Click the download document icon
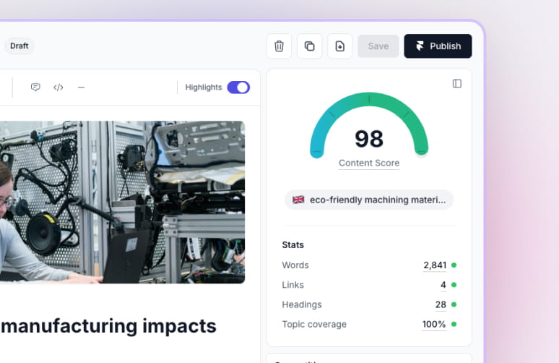Image resolution: width=559 pixels, height=363 pixels. pos(339,46)
